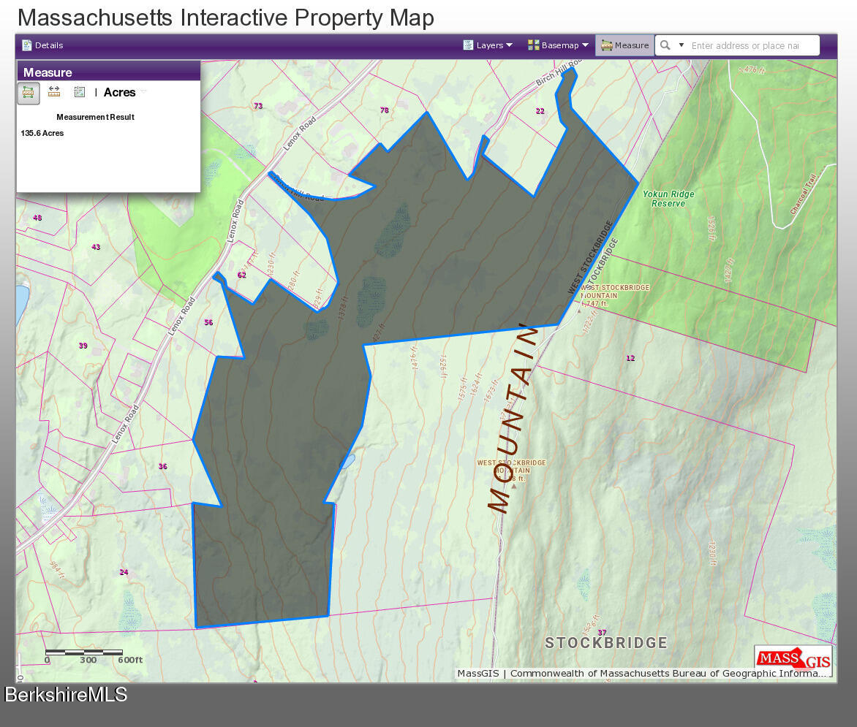
Task: Switch to the Distance measurement tool
Action: pos(54,92)
